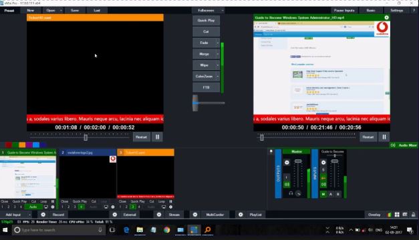Open External output settings gear

tap(115, 215)
